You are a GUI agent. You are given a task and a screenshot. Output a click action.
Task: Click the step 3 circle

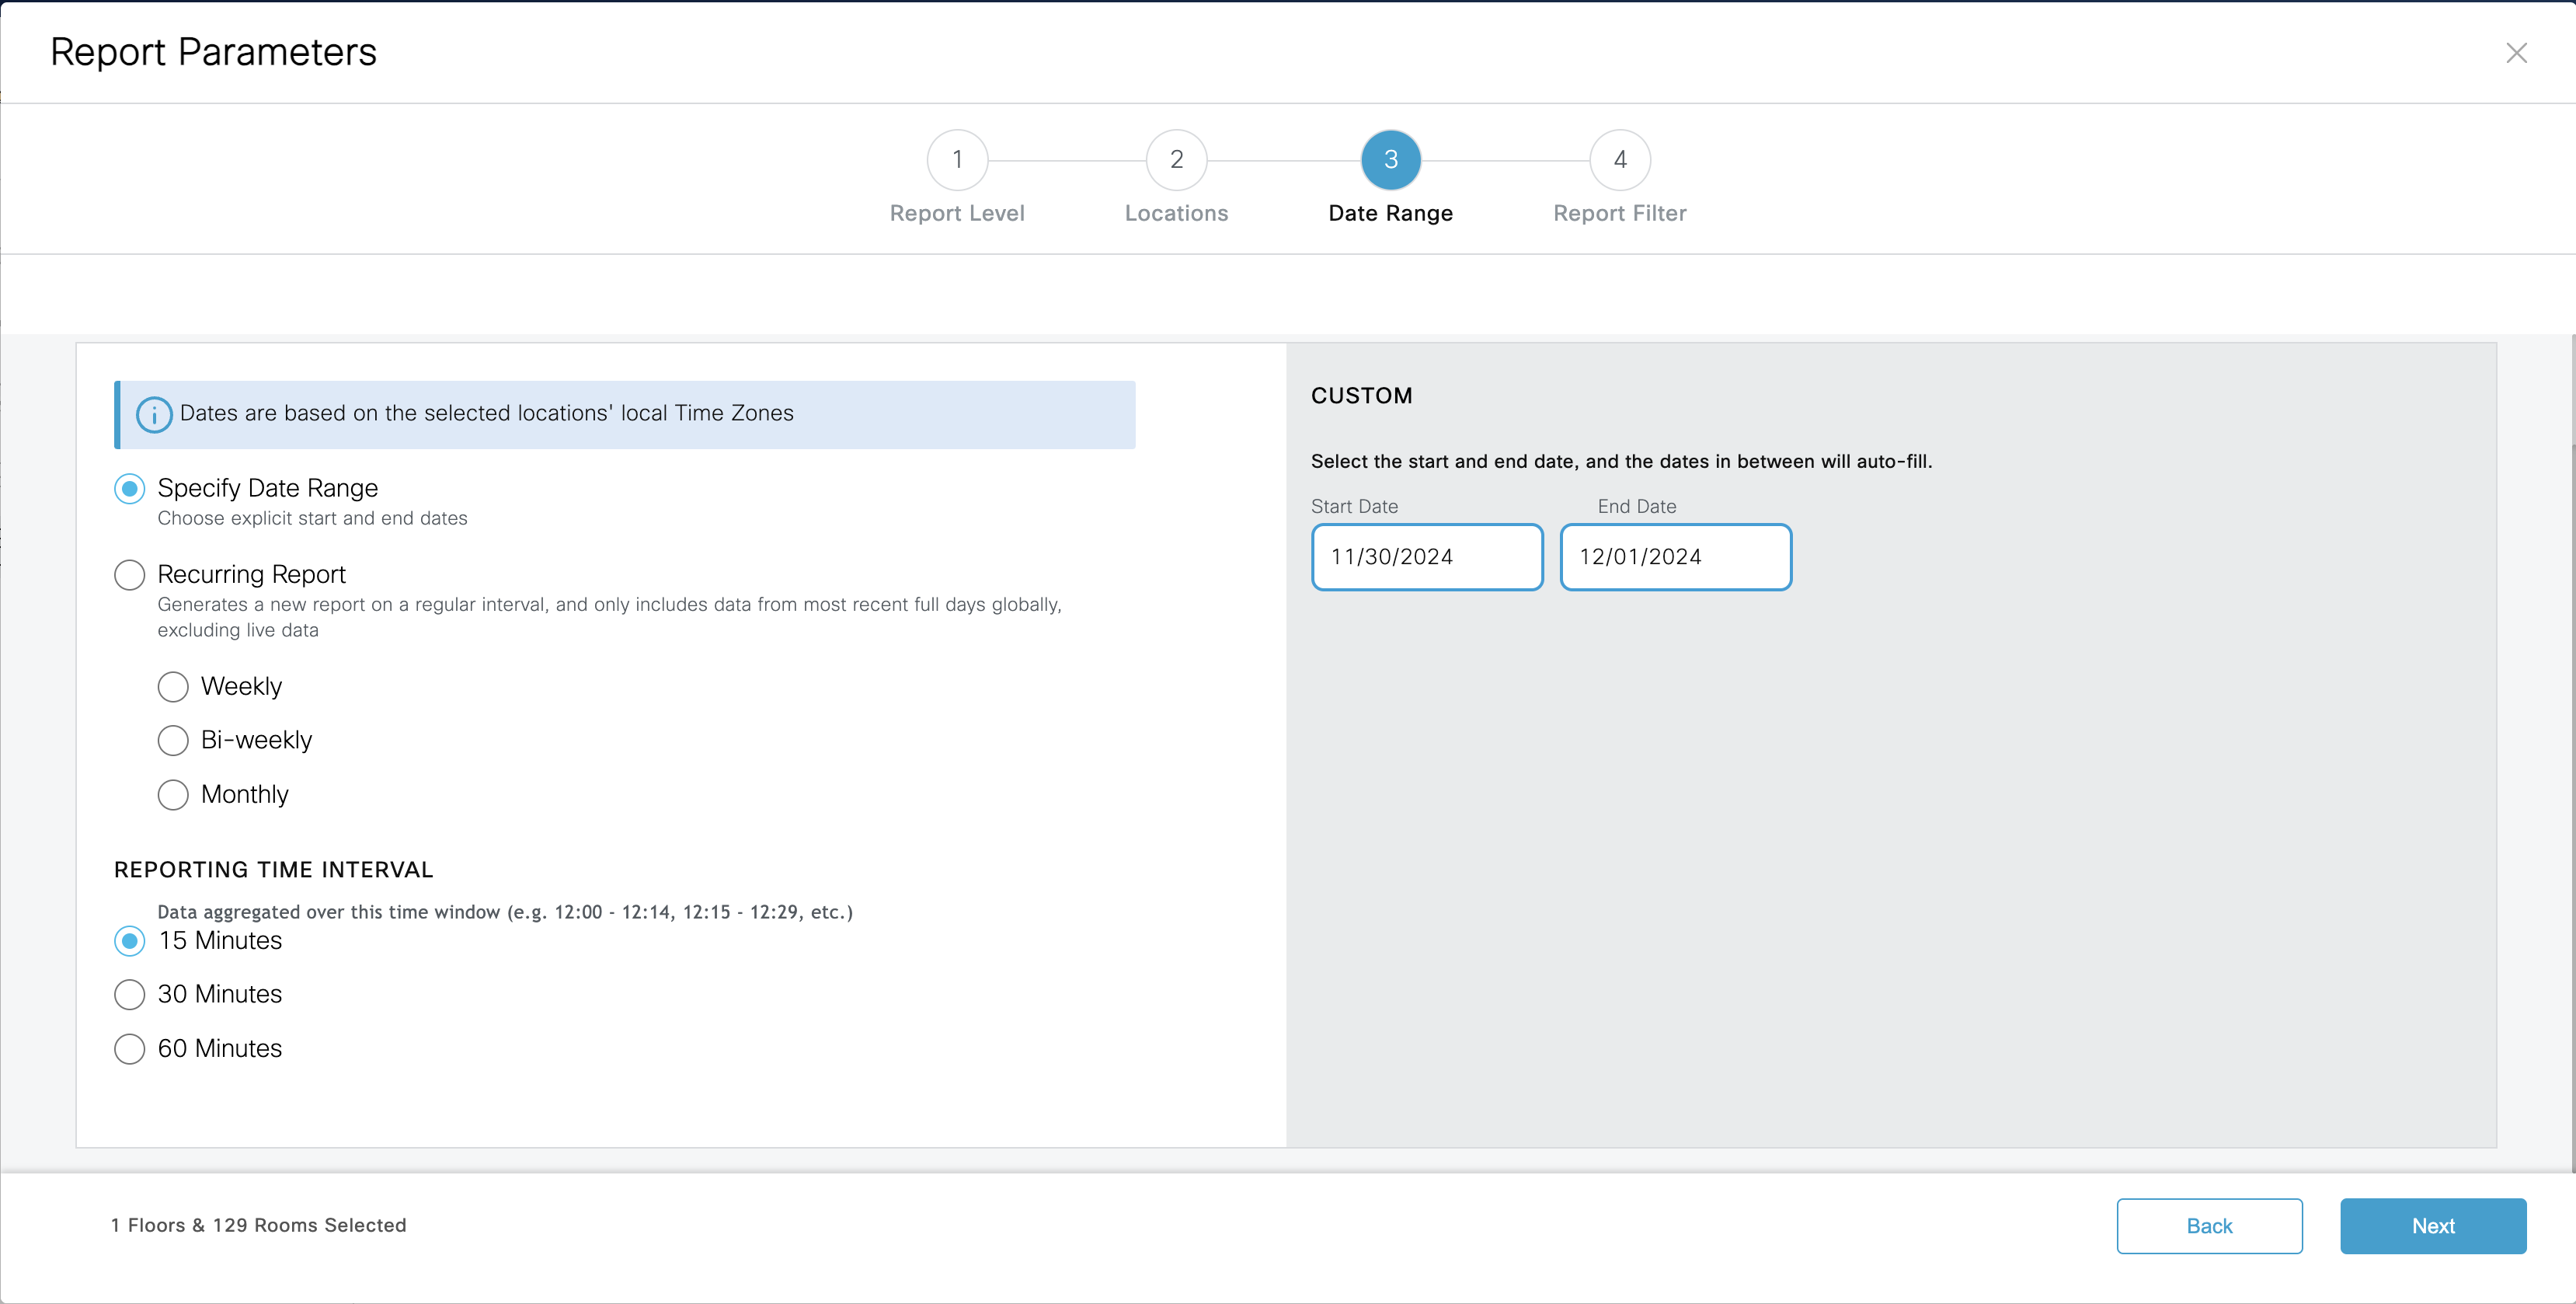tap(1390, 160)
